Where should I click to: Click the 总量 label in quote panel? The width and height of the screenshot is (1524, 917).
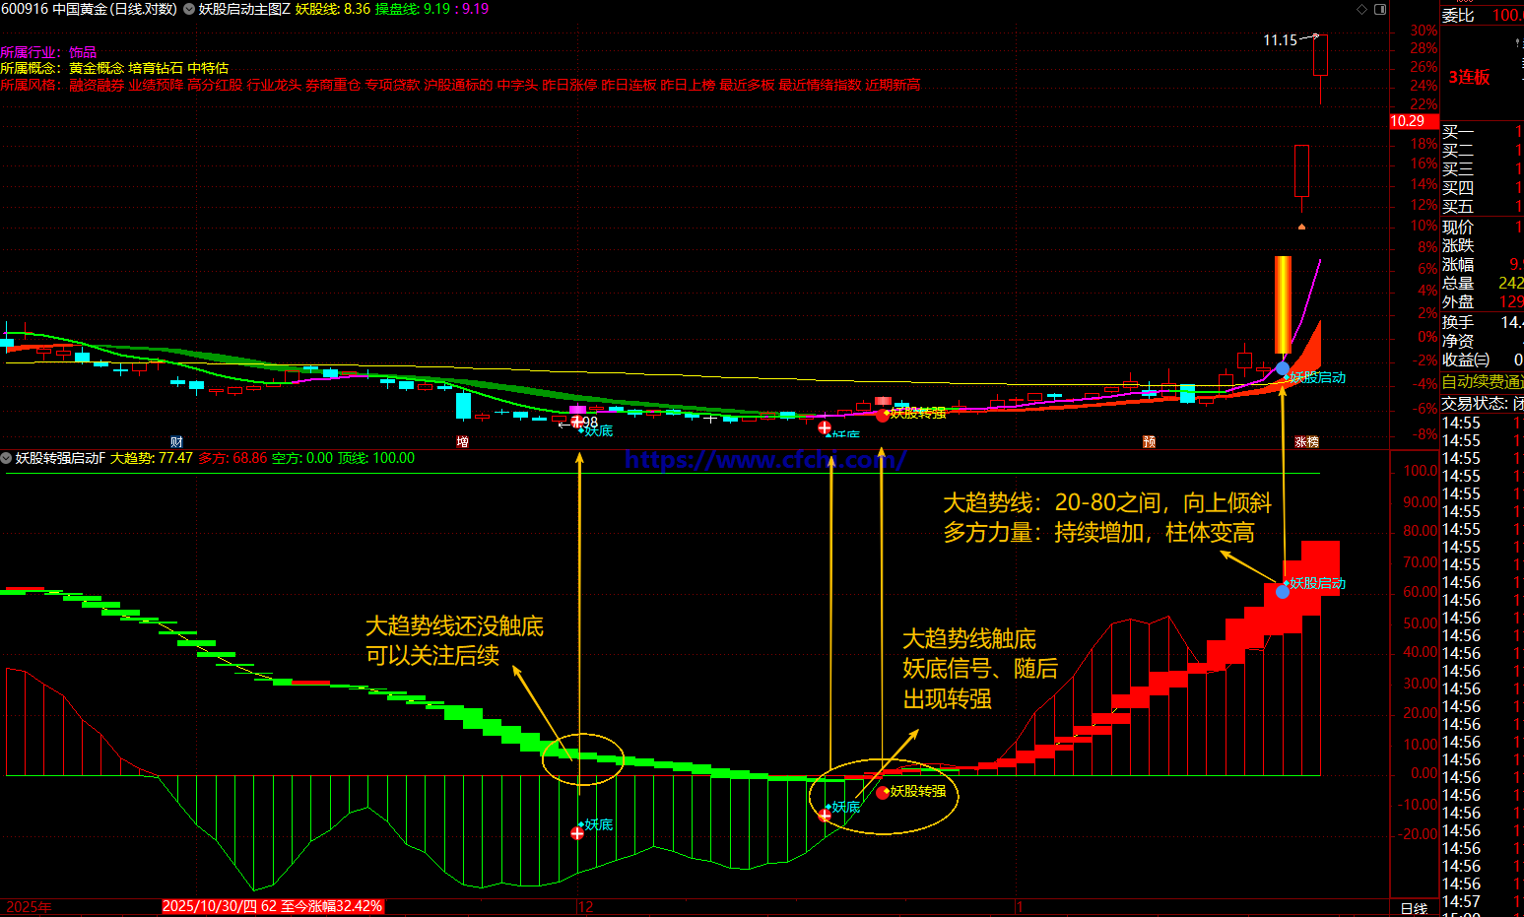(x=1458, y=284)
